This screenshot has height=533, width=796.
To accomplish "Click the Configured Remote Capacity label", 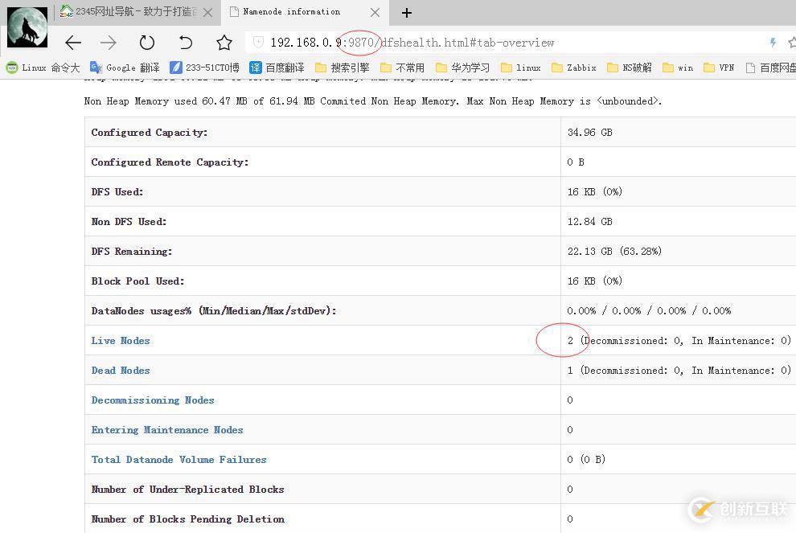I will [x=170, y=162].
